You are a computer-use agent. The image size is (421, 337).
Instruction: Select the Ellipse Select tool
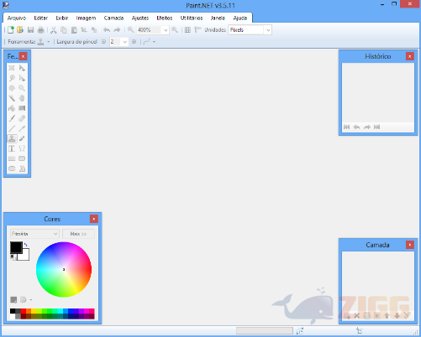coord(12,88)
